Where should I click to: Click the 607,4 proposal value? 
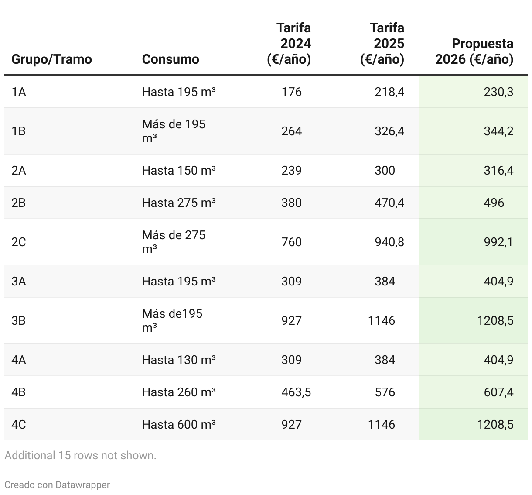click(498, 392)
